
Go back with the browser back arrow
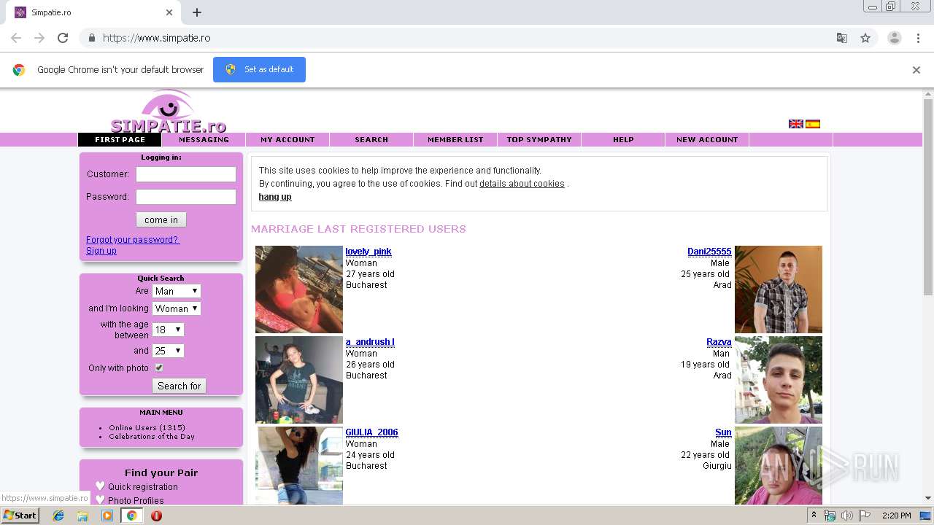coord(16,38)
